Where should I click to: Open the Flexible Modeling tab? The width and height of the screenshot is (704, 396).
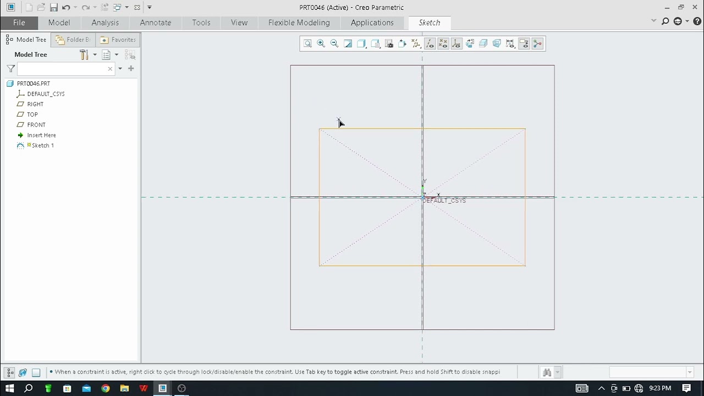coord(299,23)
